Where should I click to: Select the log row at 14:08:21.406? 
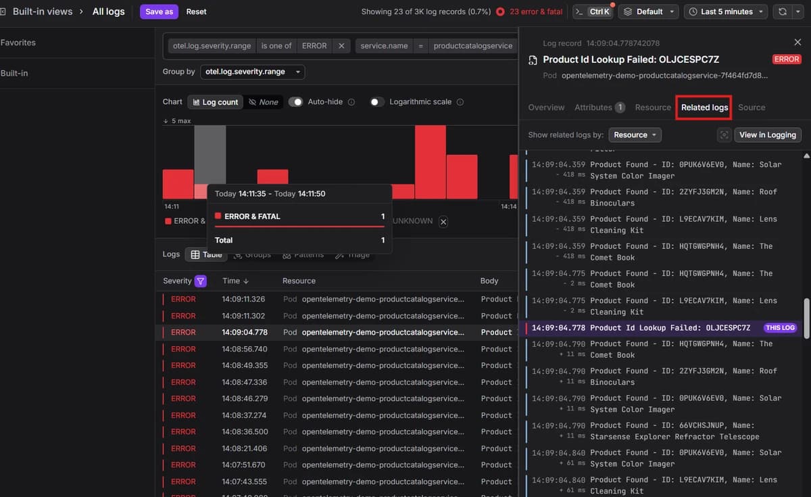337,448
